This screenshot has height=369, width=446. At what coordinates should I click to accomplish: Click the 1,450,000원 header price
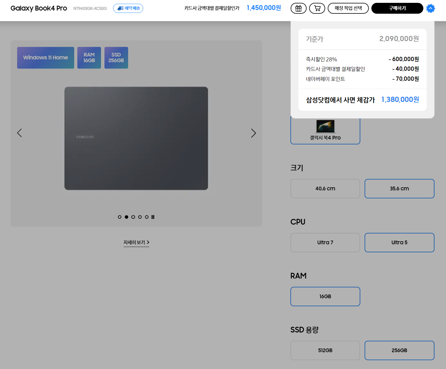pos(264,8)
